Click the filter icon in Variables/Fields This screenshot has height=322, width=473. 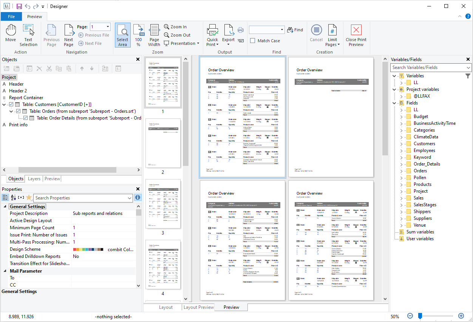[x=468, y=76]
